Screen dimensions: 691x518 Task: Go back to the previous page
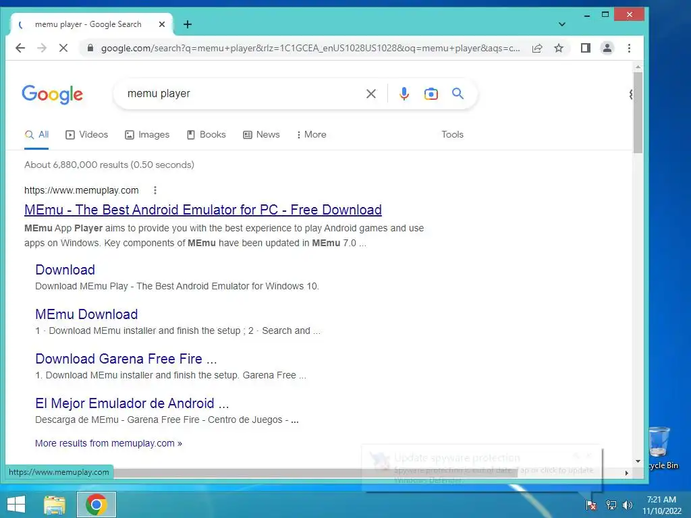20,48
